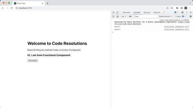Screen dimensions: 193x108
Task: Toggle the console sidebar
Action: pyautogui.click(x=113, y=16)
